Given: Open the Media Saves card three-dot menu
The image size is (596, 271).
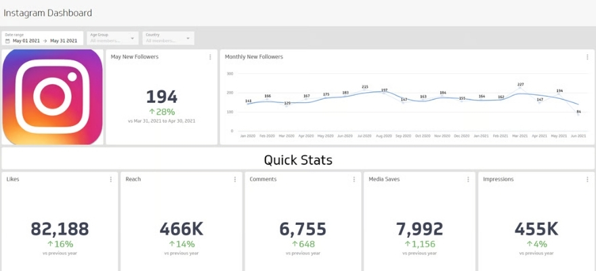Looking at the screenshot, I should pos(468,180).
